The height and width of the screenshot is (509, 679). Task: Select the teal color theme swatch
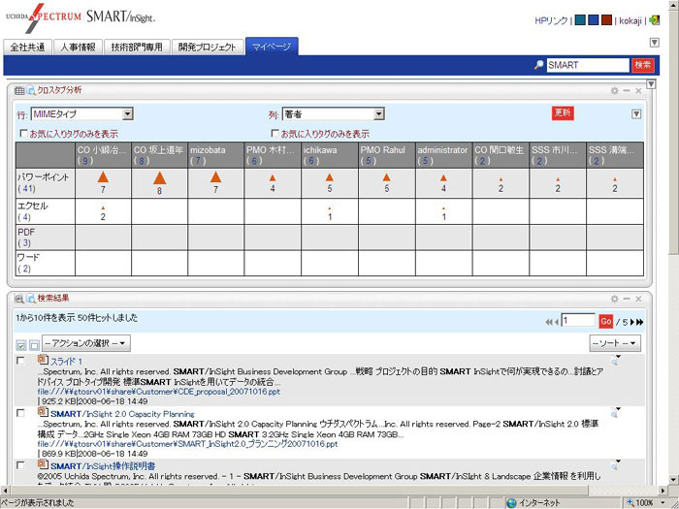click(580, 20)
